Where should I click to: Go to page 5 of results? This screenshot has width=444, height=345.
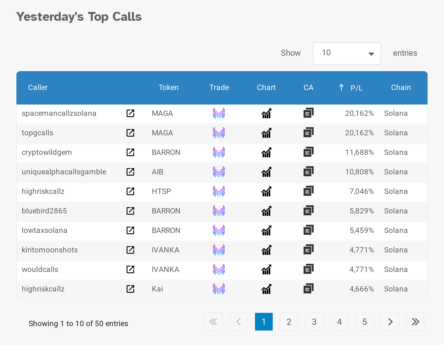[x=365, y=322]
